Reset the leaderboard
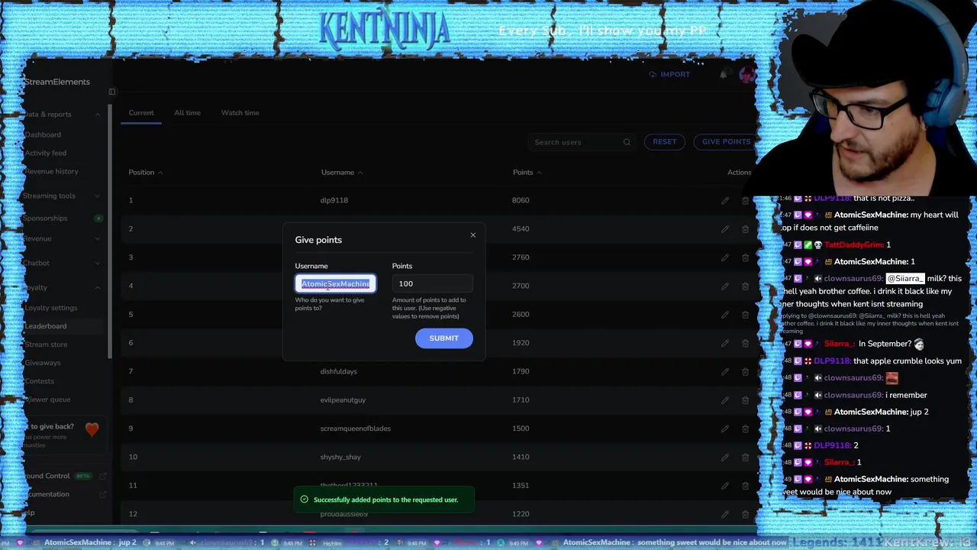The image size is (977, 550). click(x=664, y=142)
